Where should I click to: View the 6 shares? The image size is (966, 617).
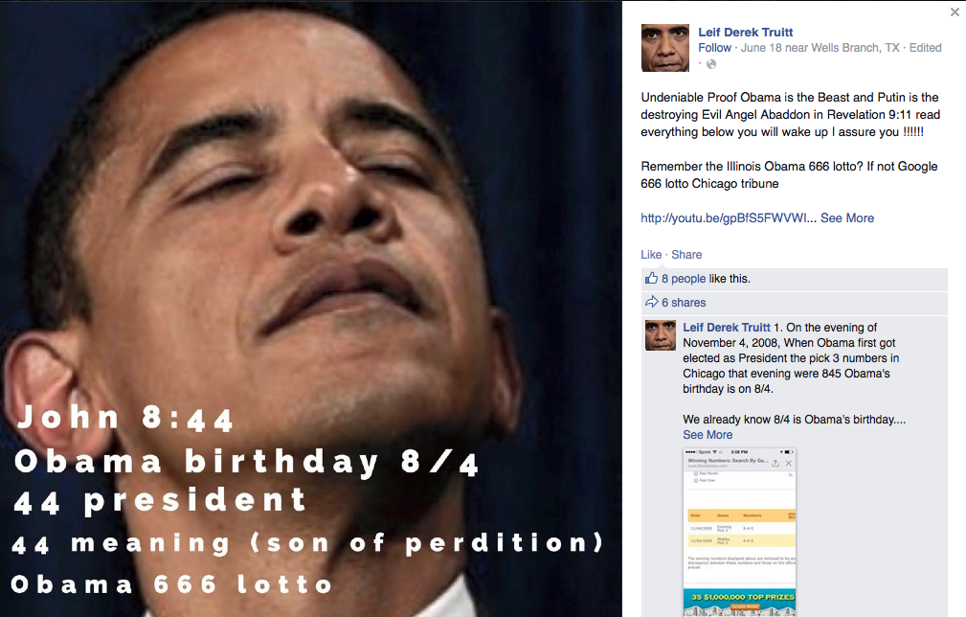pos(684,303)
